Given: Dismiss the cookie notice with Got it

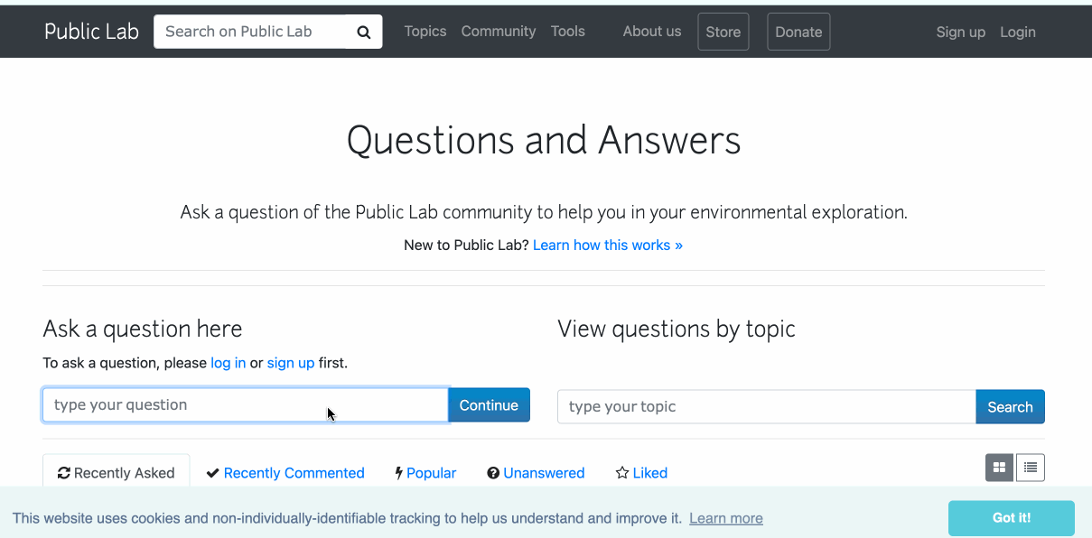Looking at the screenshot, I should [1010, 517].
